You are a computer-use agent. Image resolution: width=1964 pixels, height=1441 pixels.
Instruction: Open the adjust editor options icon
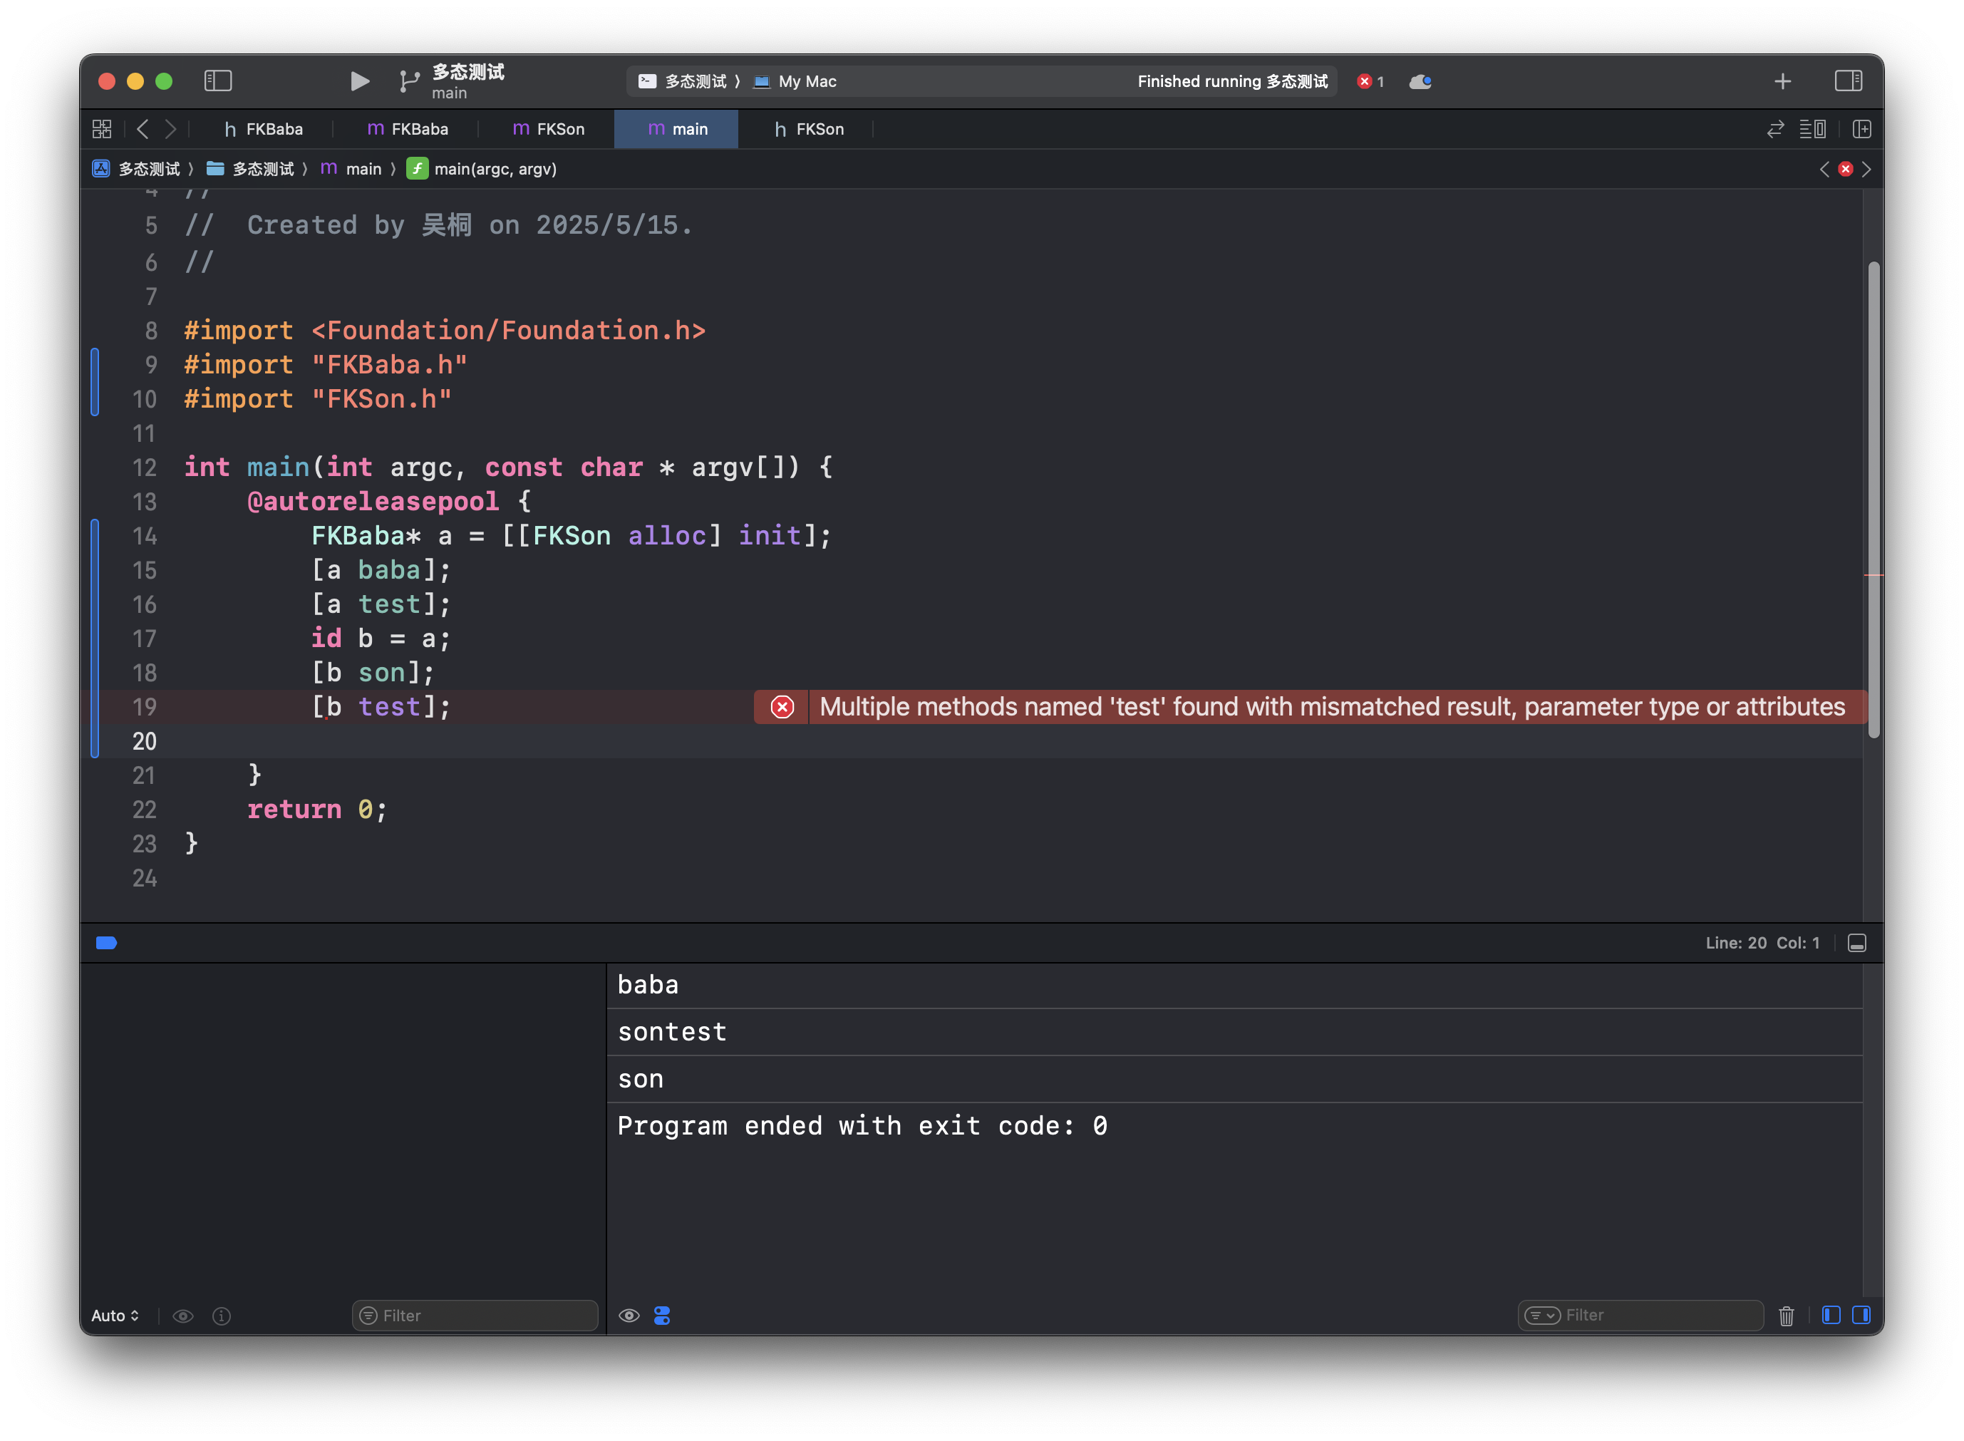click(x=1812, y=129)
